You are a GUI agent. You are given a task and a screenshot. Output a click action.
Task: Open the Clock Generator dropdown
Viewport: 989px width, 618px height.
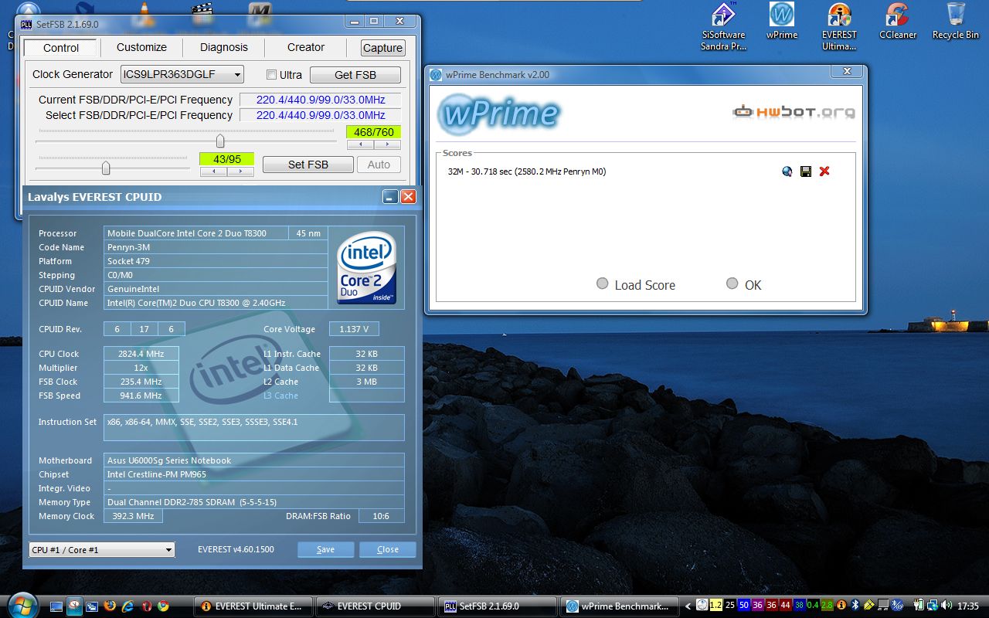[x=182, y=74]
